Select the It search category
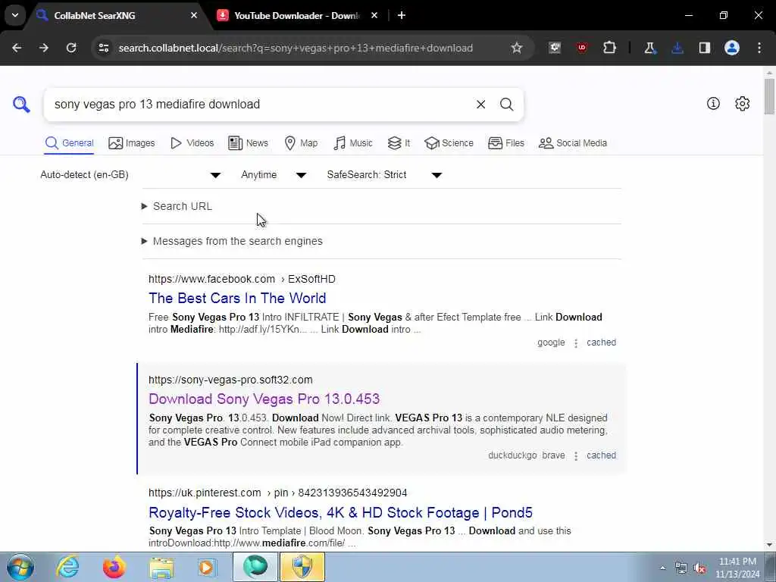The image size is (776, 582). (399, 143)
